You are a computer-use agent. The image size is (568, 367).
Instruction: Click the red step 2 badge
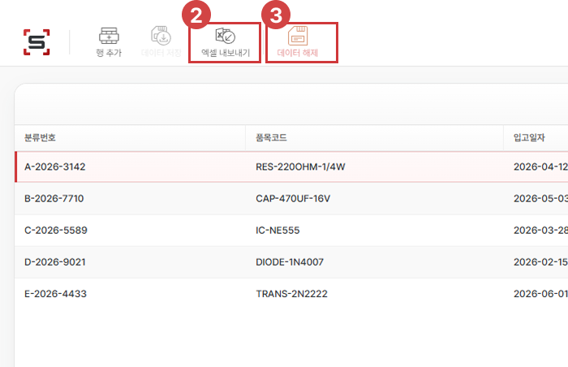(x=196, y=15)
